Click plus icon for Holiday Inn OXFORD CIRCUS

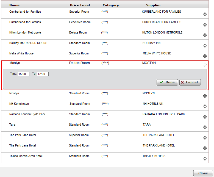pyautogui.click(x=205, y=46)
